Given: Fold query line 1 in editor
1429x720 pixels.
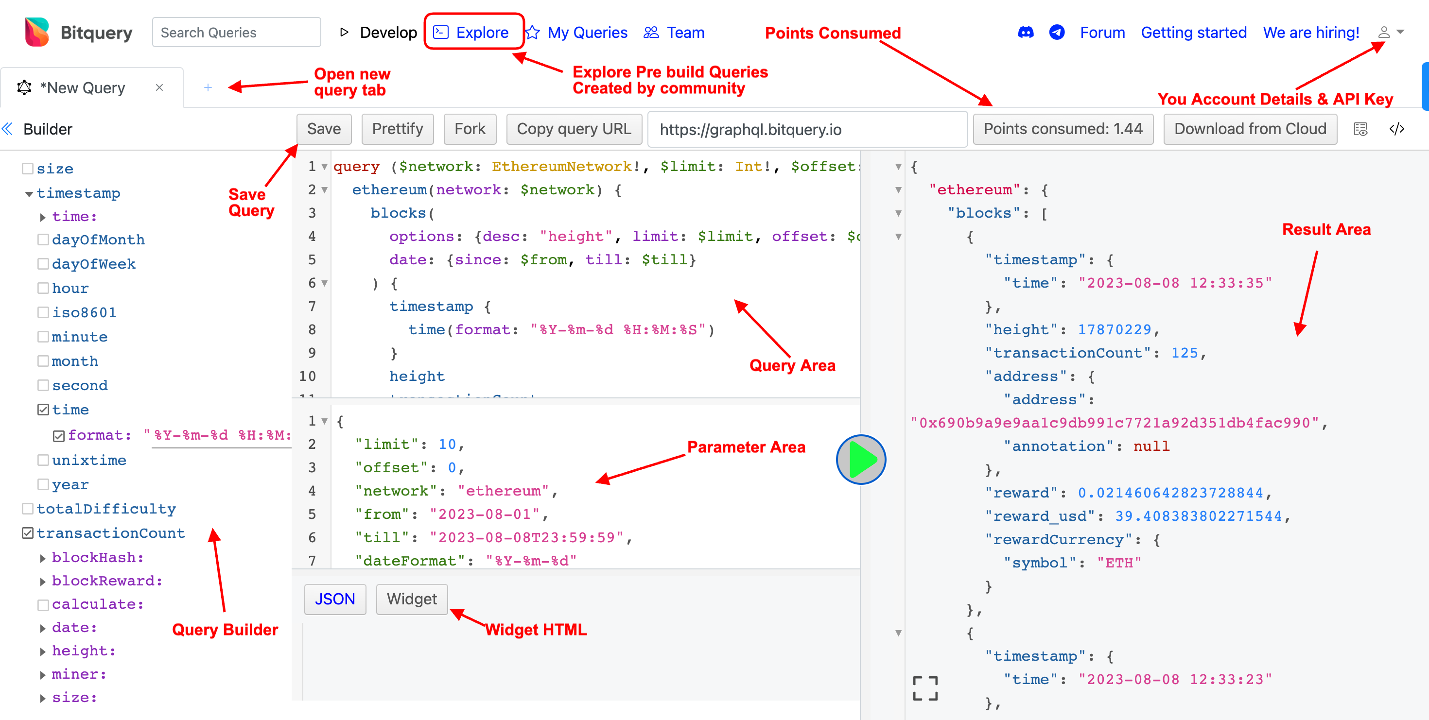Looking at the screenshot, I should 325,167.
